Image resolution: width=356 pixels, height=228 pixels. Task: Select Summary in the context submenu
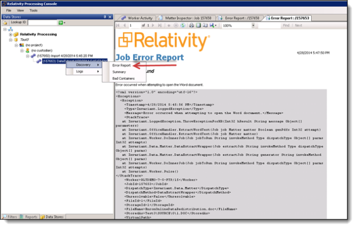click(x=119, y=72)
